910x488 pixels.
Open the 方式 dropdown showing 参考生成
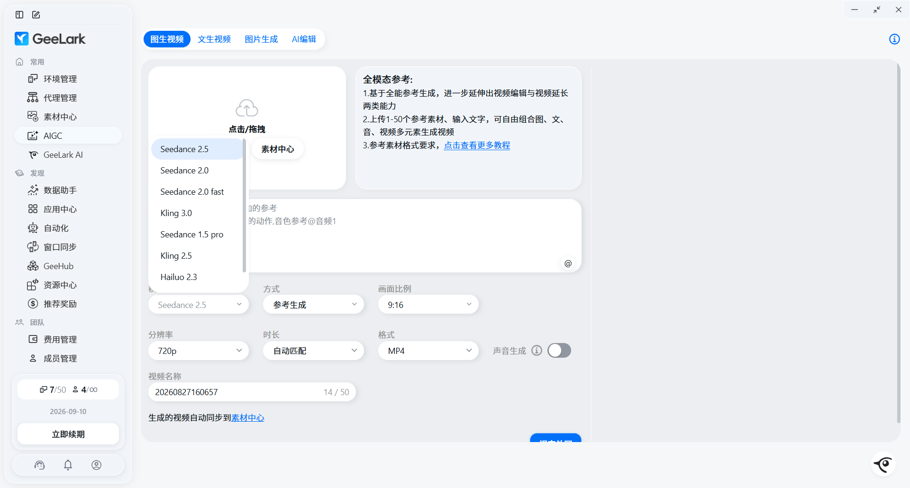coord(314,305)
